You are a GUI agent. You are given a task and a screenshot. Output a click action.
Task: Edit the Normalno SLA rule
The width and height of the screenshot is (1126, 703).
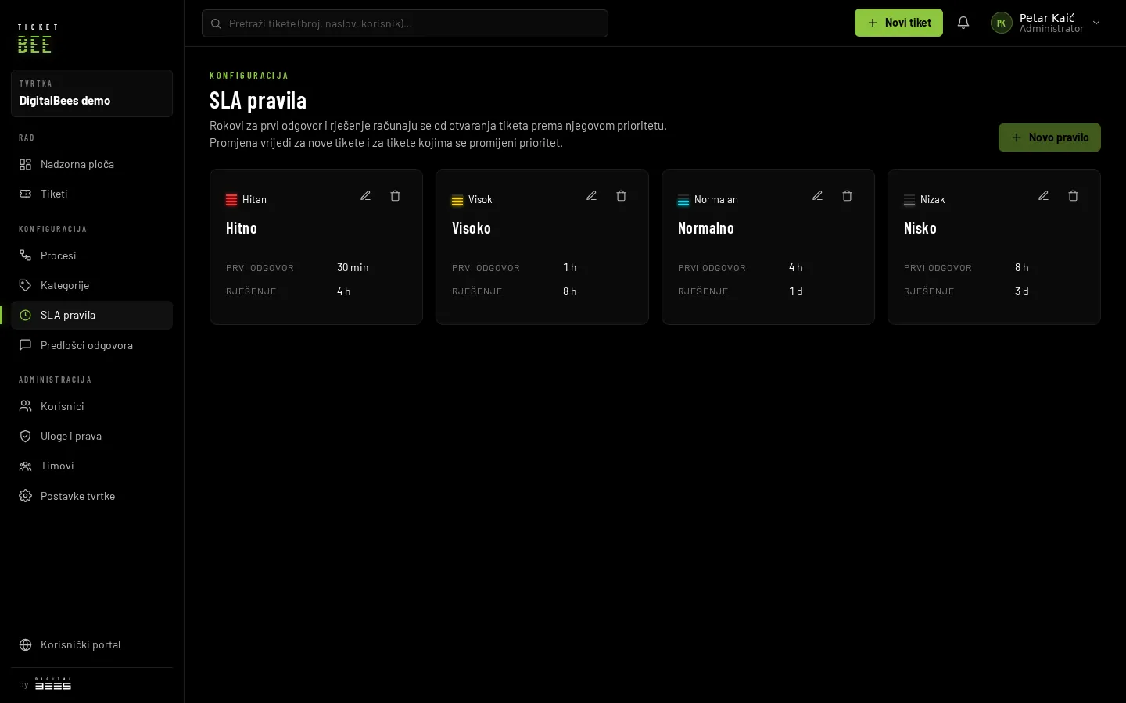(817, 196)
